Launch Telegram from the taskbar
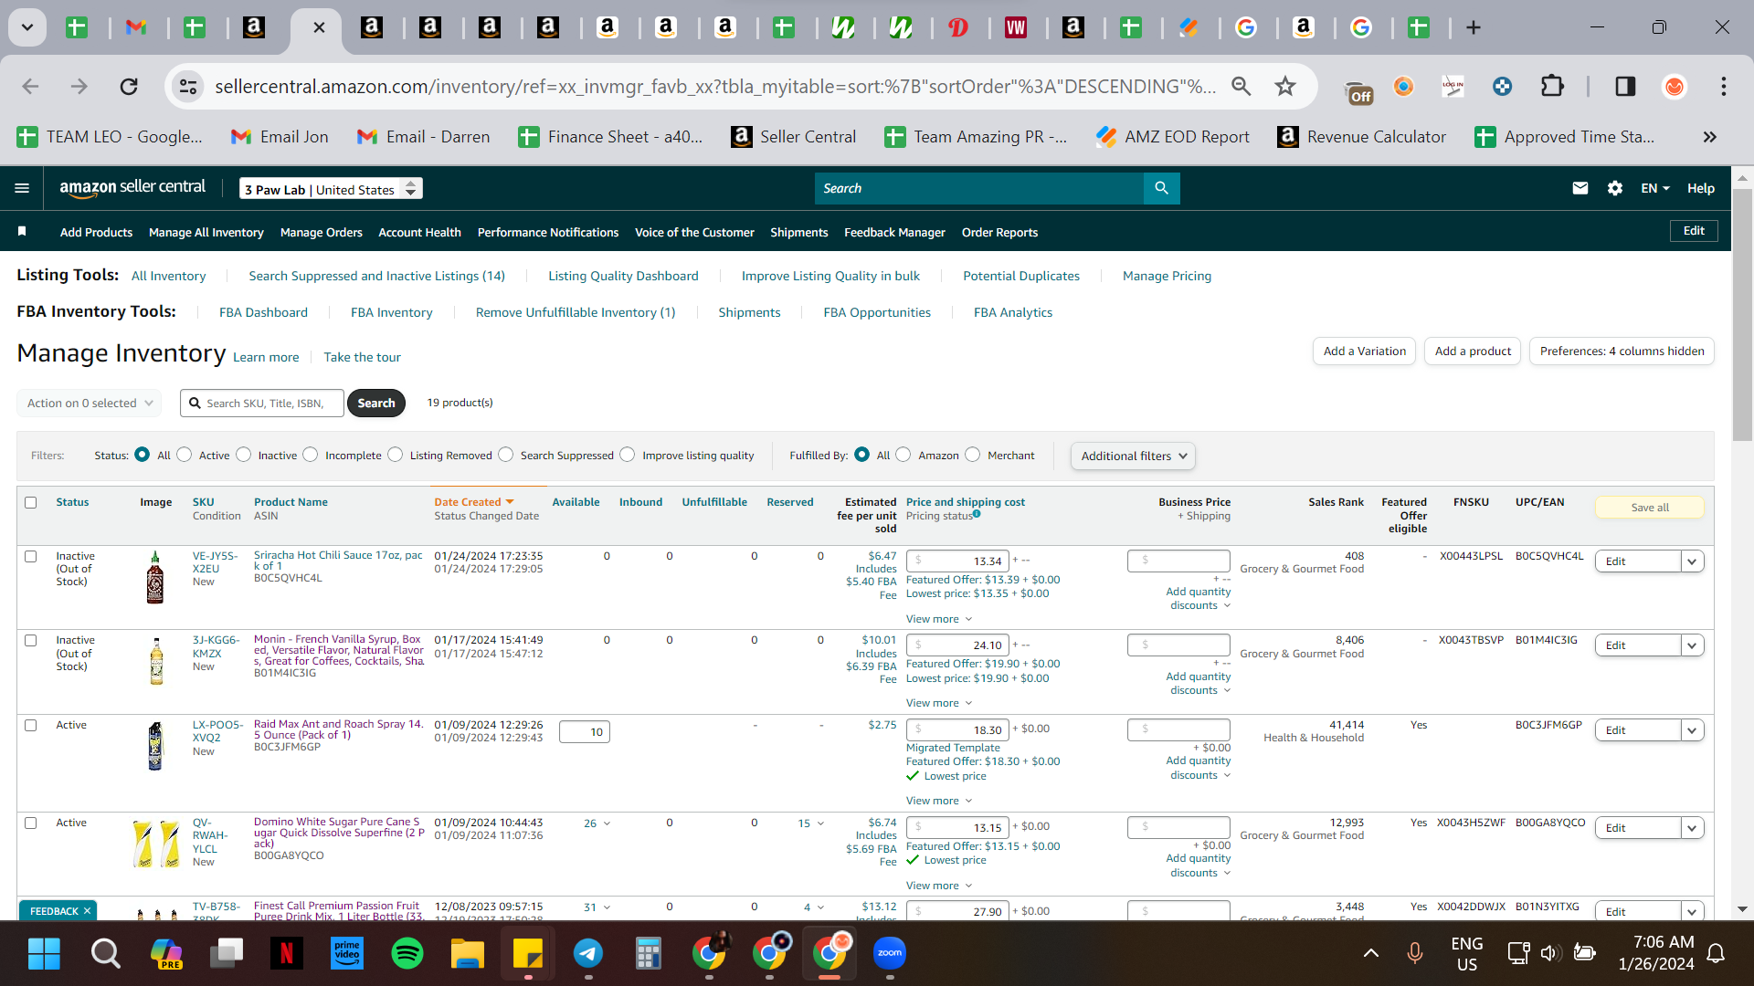The height and width of the screenshot is (986, 1754). pos(588,953)
